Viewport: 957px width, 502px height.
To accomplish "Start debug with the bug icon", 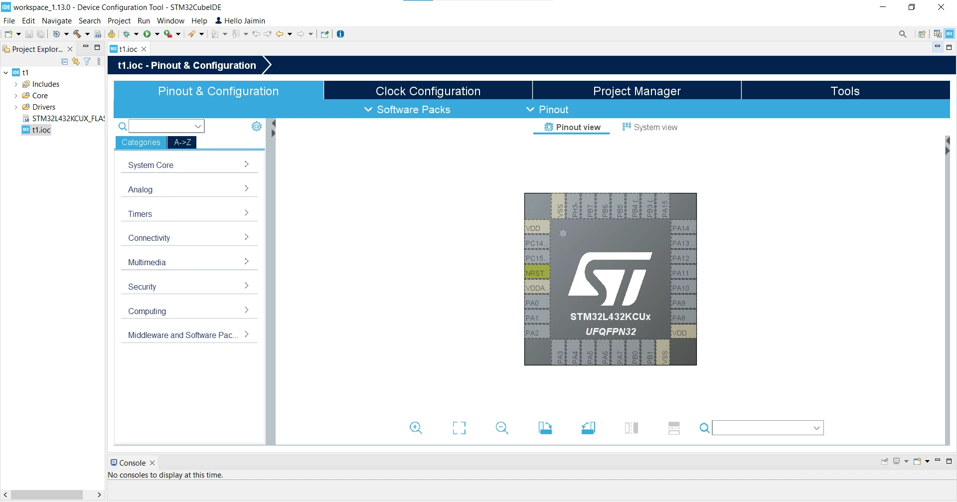I will [127, 34].
